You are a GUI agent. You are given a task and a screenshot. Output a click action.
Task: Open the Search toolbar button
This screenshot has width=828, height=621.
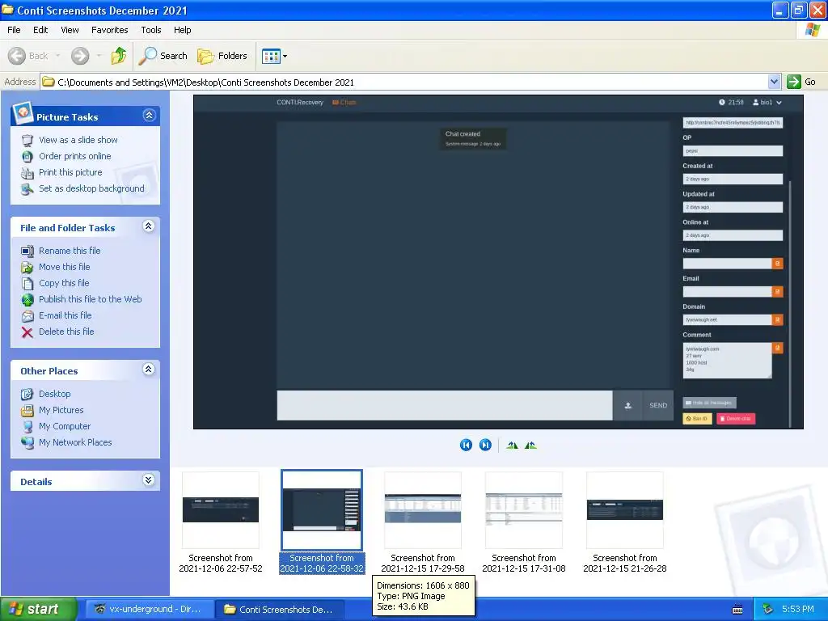[163, 56]
